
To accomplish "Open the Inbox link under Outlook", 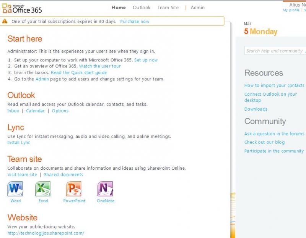I will pyautogui.click(x=13, y=111).
